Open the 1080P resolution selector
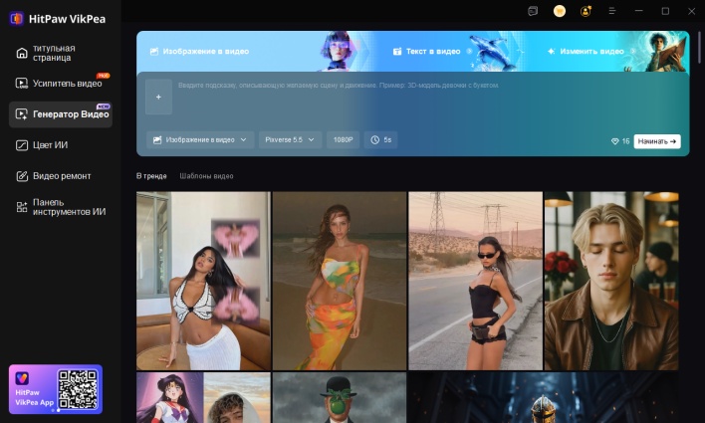This screenshot has width=705, height=423. pyautogui.click(x=343, y=140)
